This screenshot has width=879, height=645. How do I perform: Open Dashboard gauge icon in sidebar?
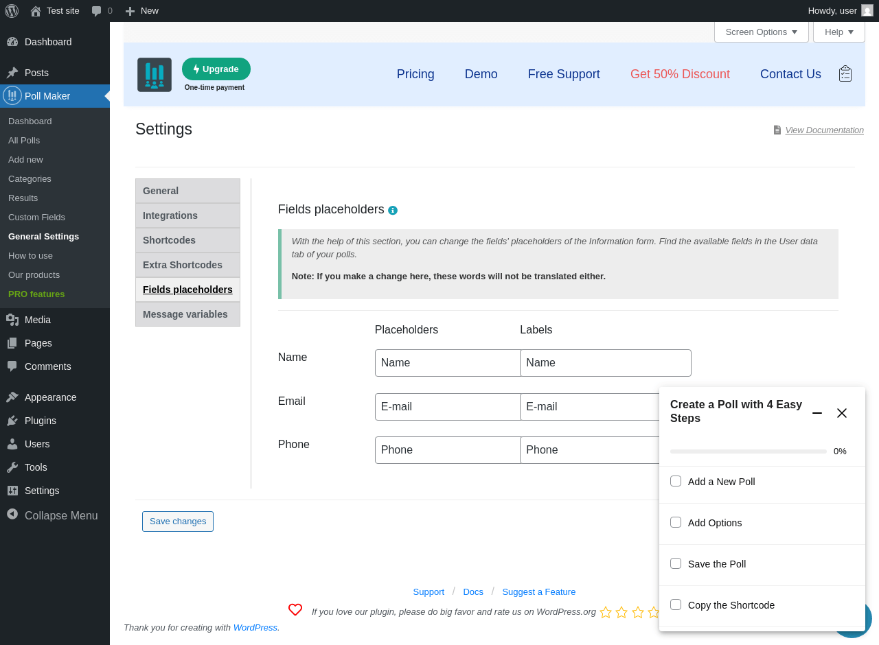click(x=12, y=42)
